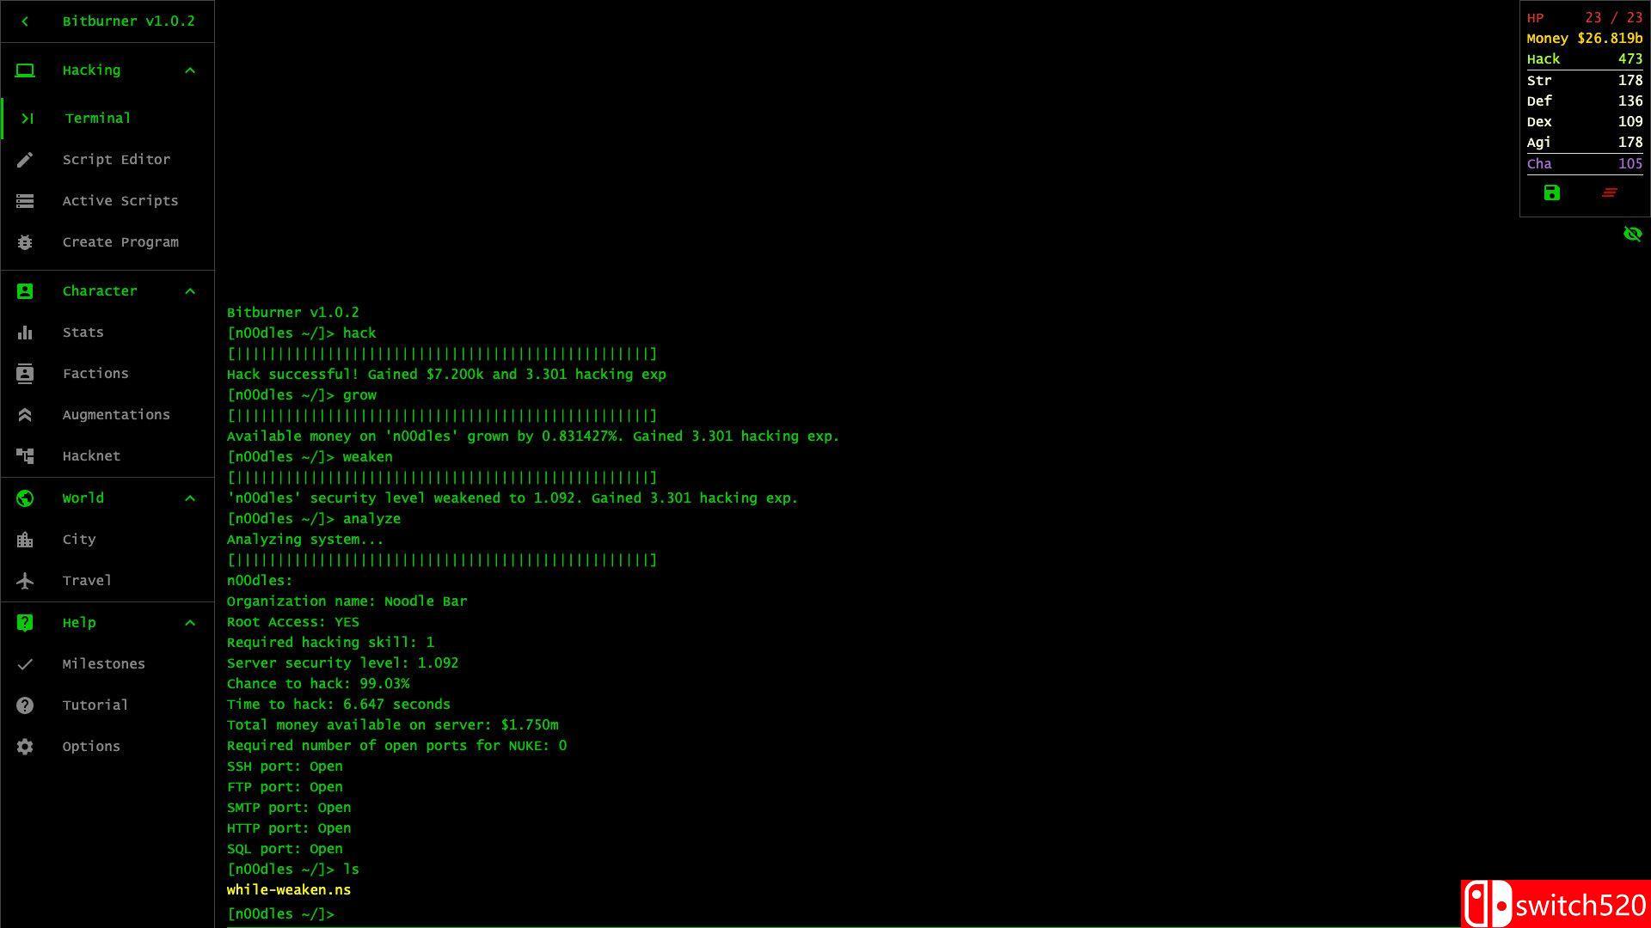Viewport: 1651px width, 928px height.
Task: Open Milestones under Help section
Action: tap(103, 662)
